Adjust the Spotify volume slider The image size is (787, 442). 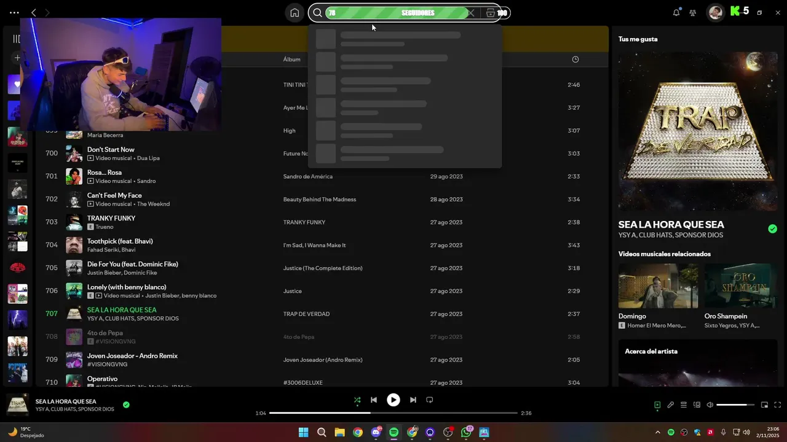point(735,405)
